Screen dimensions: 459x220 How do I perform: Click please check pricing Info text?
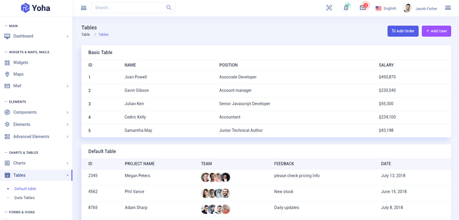[x=297, y=176]
